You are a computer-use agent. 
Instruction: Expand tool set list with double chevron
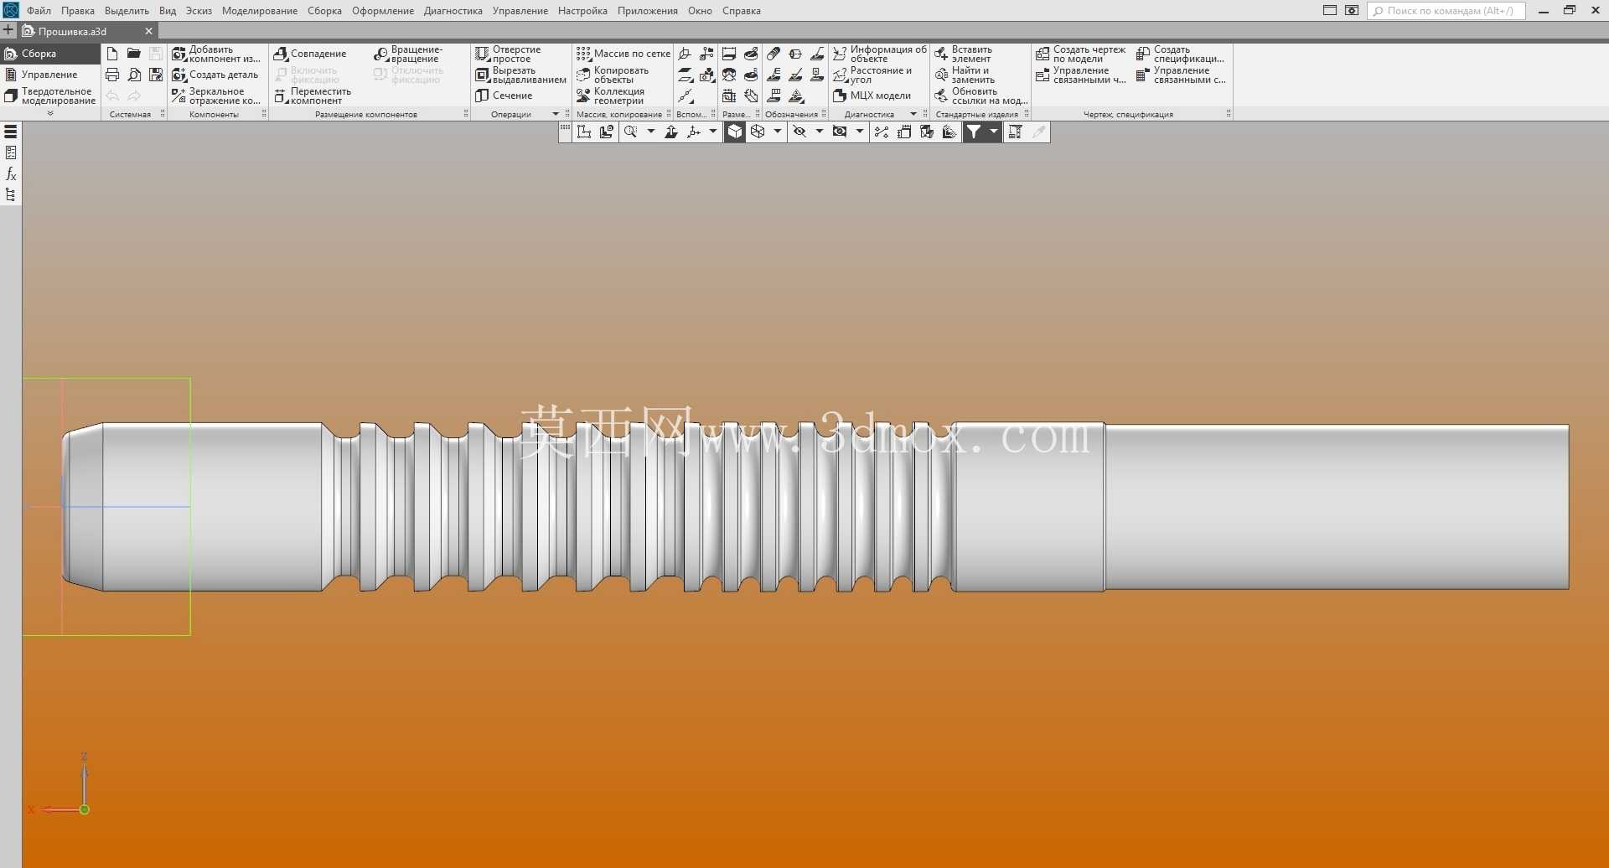coord(50,113)
